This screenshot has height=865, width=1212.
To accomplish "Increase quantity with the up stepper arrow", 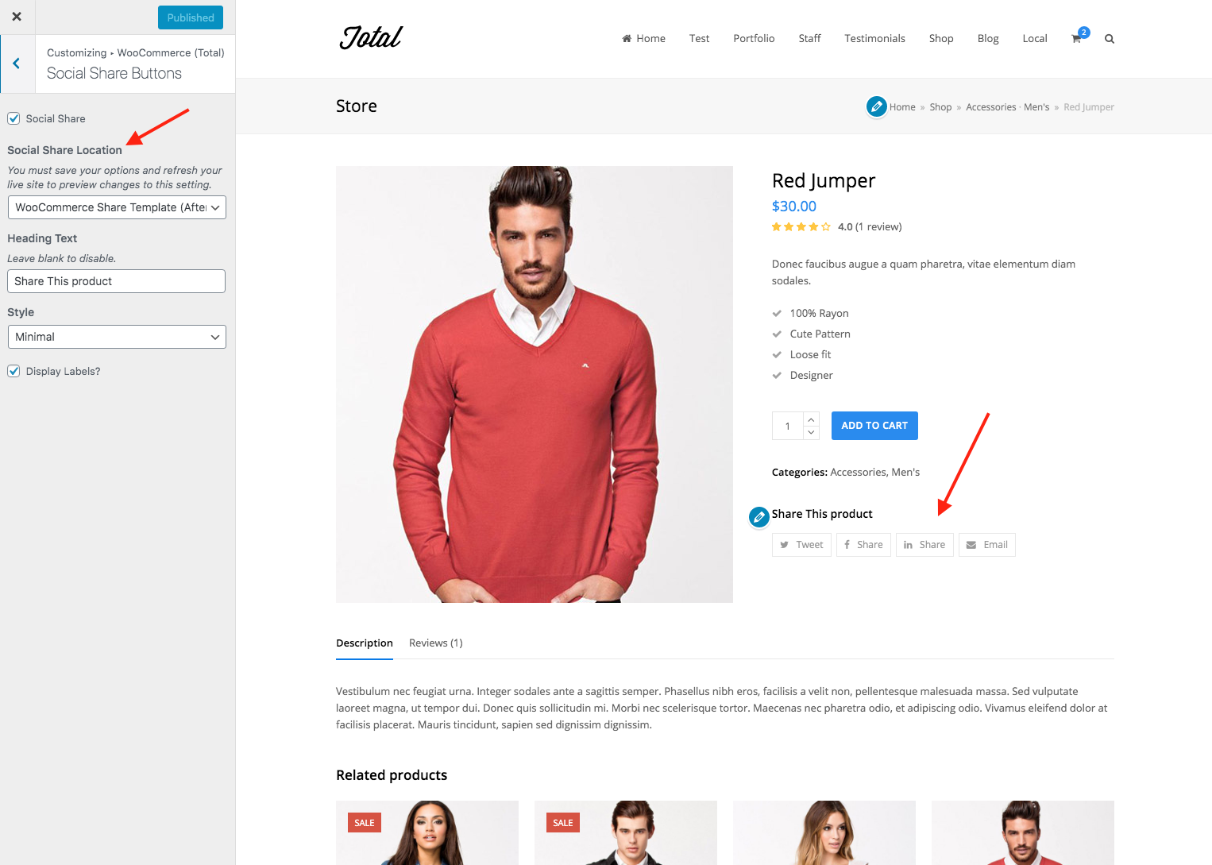I will pyautogui.click(x=811, y=419).
